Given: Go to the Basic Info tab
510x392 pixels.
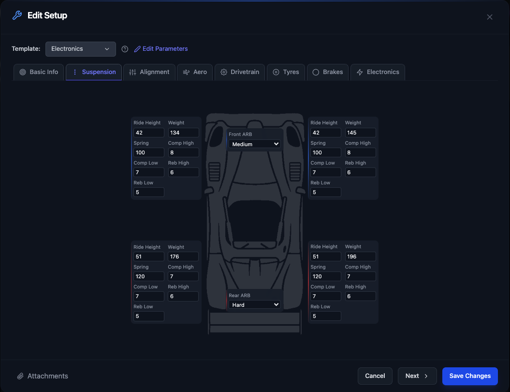Looking at the screenshot, I should (x=38, y=72).
